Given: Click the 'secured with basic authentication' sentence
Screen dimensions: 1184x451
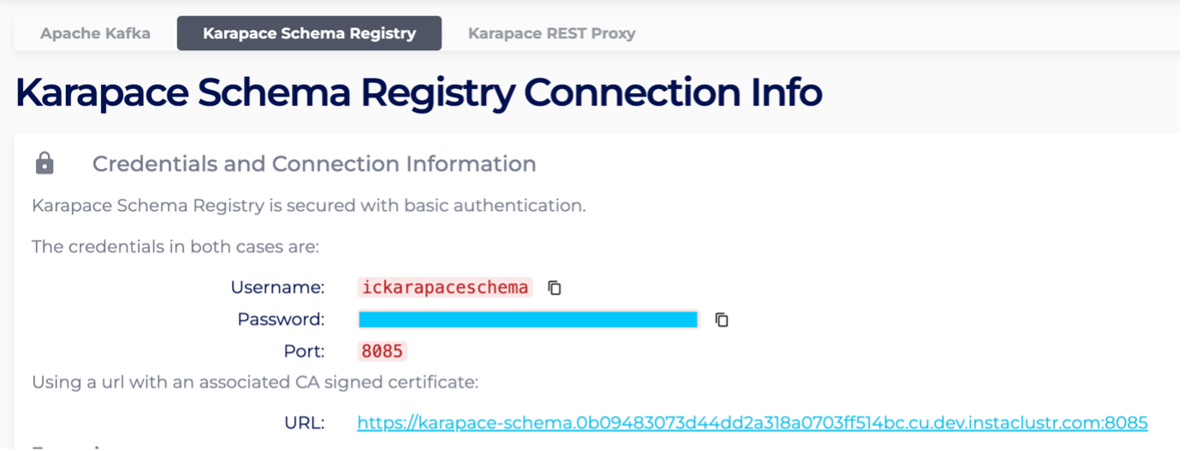Looking at the screenshot, I should (x=309, y=206).
